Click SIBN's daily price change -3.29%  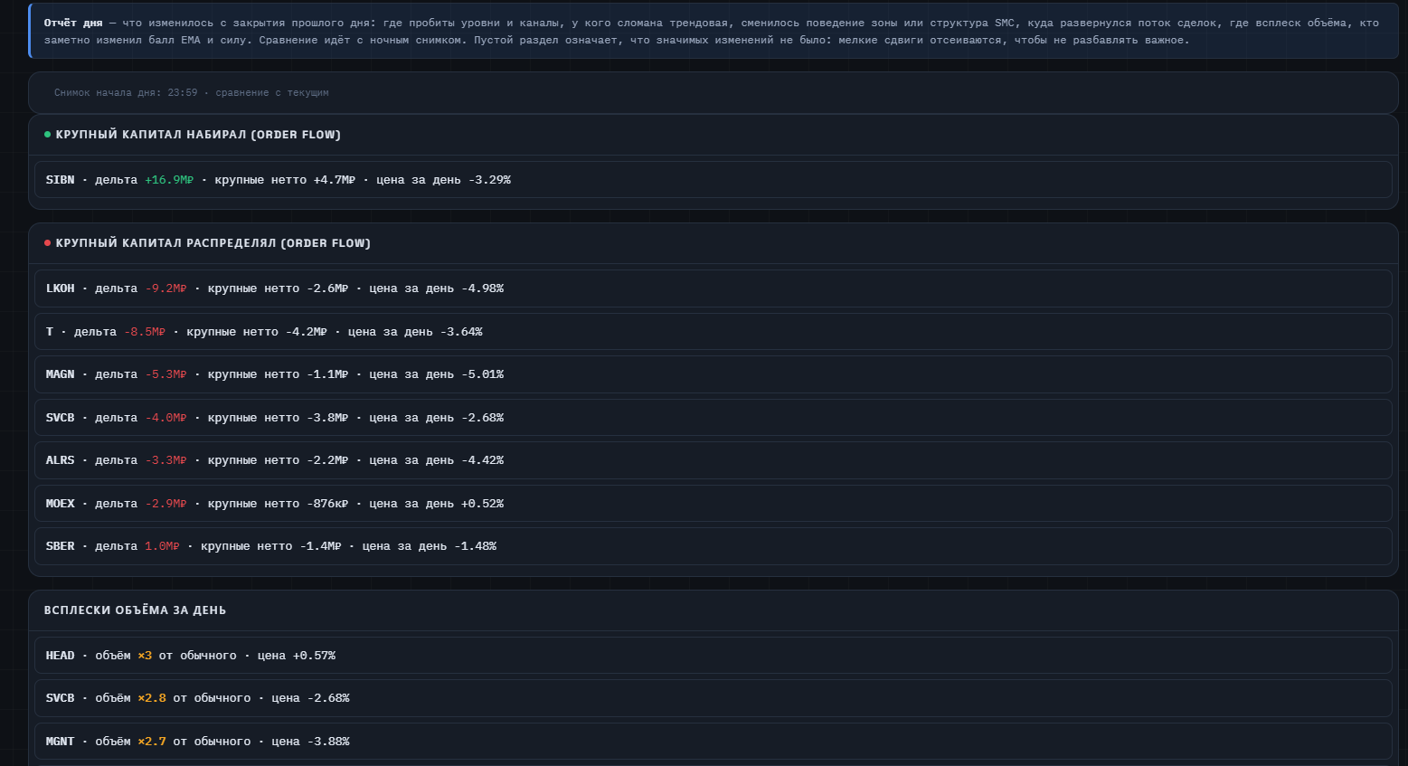489,180
